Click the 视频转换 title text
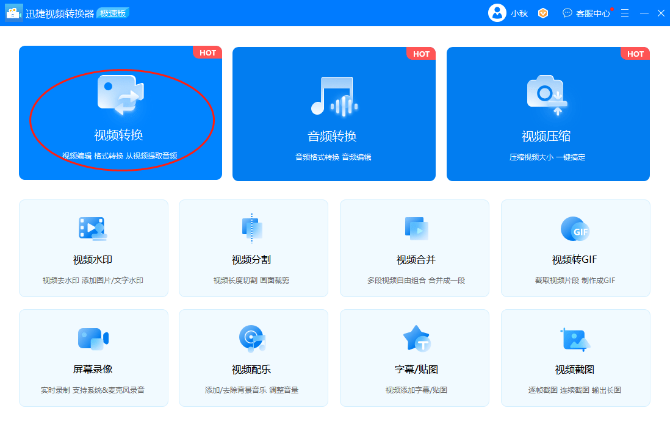Viewport: 670px width, 444px height. click(119, 135)
